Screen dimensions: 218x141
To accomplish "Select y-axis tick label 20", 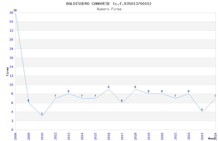I will click(x=11, y=39).
